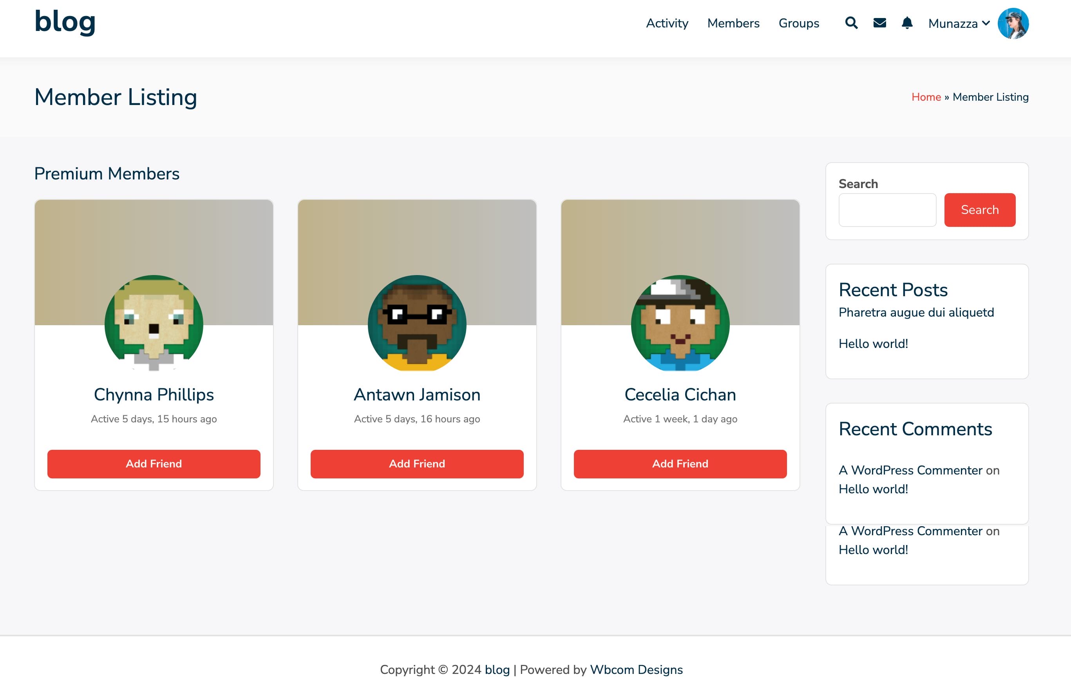The image size is (1071, 699).
Task: Focus the sidebar search text field
Action: click(x=887, y=210)
